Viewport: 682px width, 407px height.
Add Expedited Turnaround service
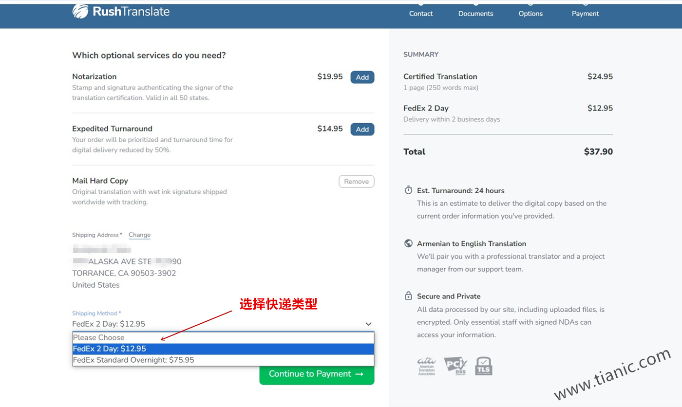click(362, 129)
